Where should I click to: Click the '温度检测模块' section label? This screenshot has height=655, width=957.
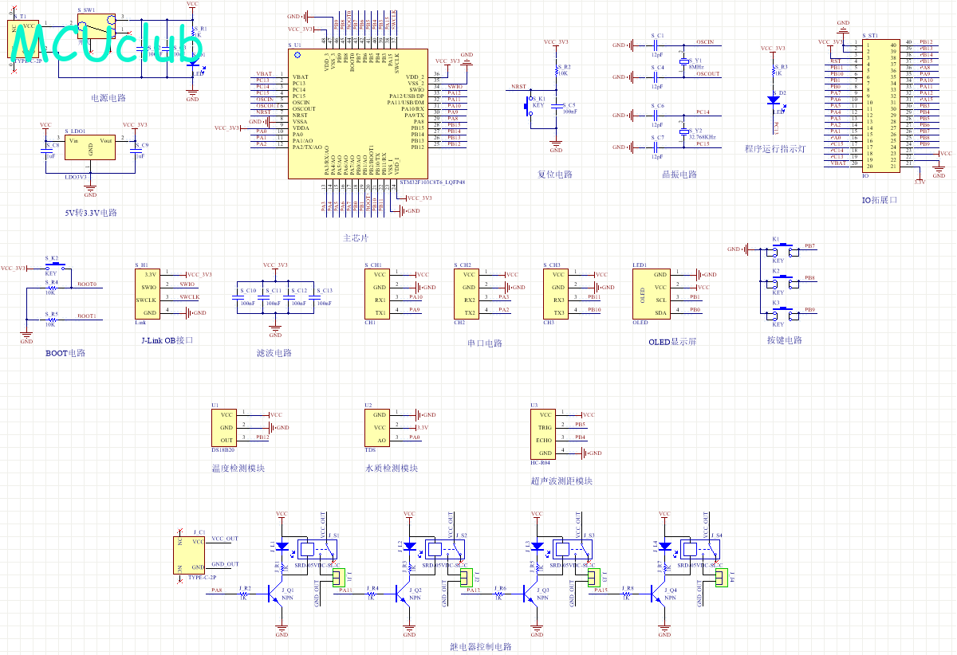238,469
